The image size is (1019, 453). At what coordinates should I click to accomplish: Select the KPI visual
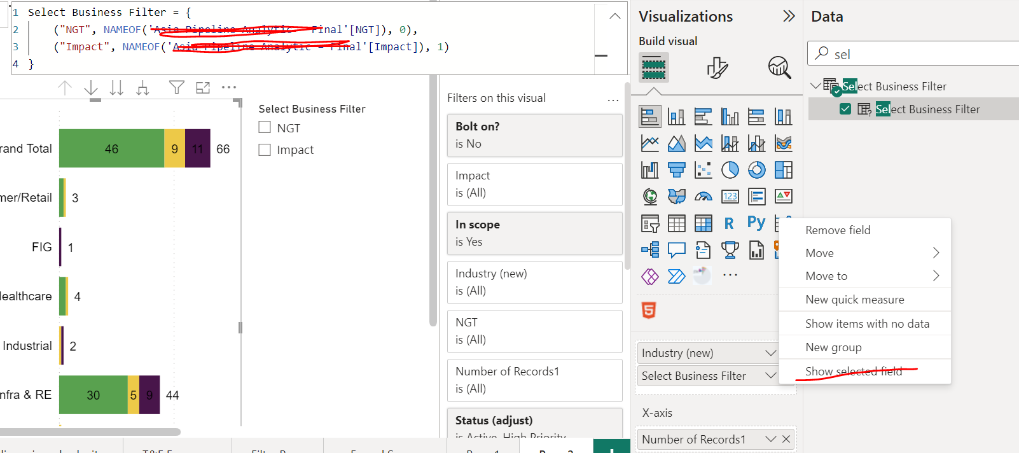click(784, 197)
